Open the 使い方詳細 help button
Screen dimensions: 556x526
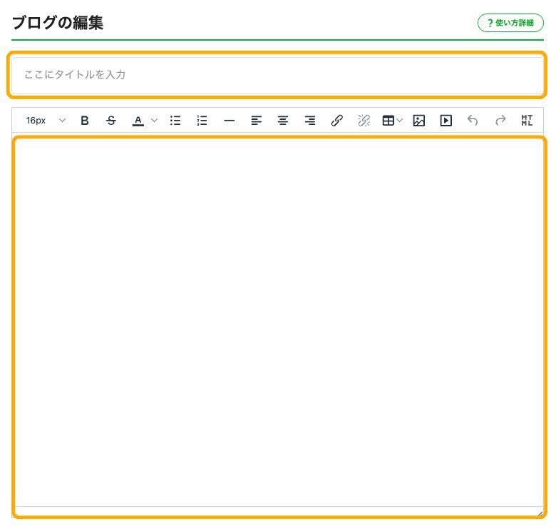click(510, 23)
